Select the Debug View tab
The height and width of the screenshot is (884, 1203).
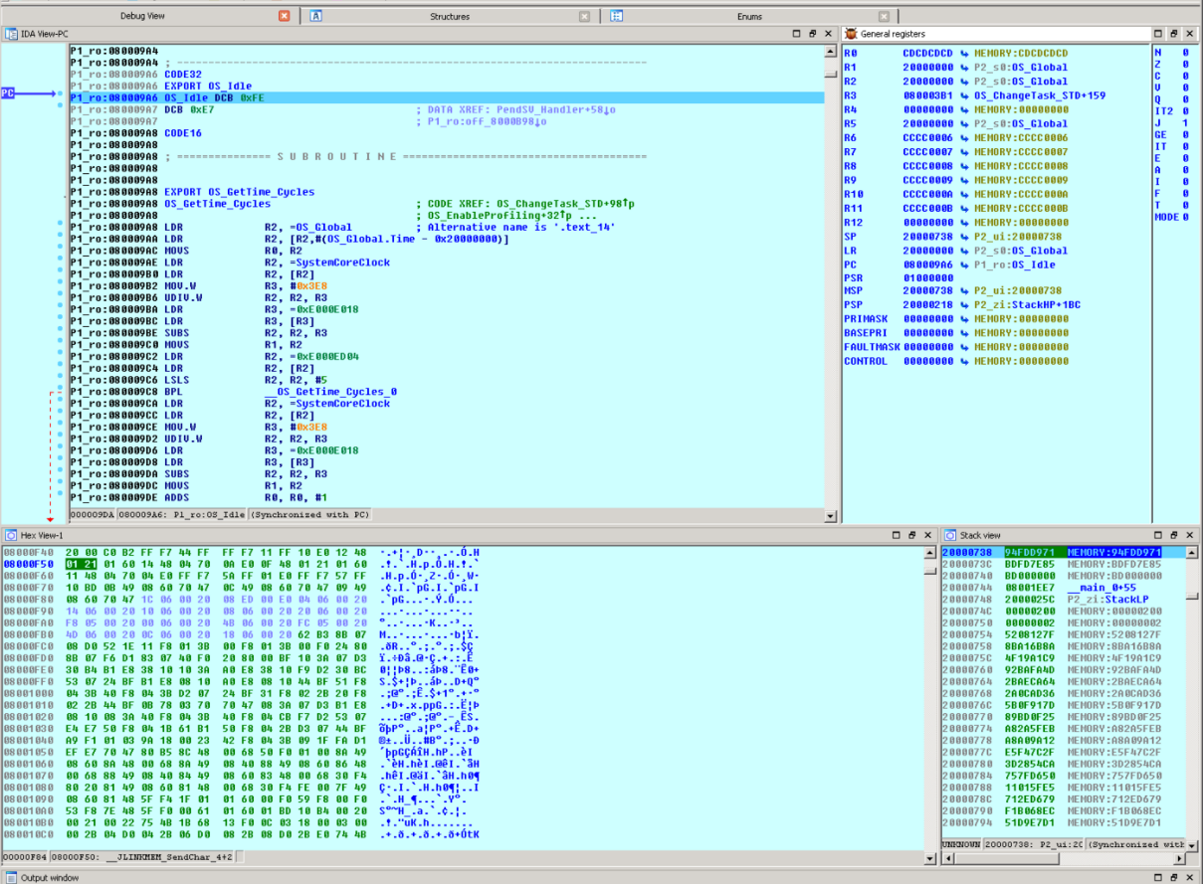point(143,16)
